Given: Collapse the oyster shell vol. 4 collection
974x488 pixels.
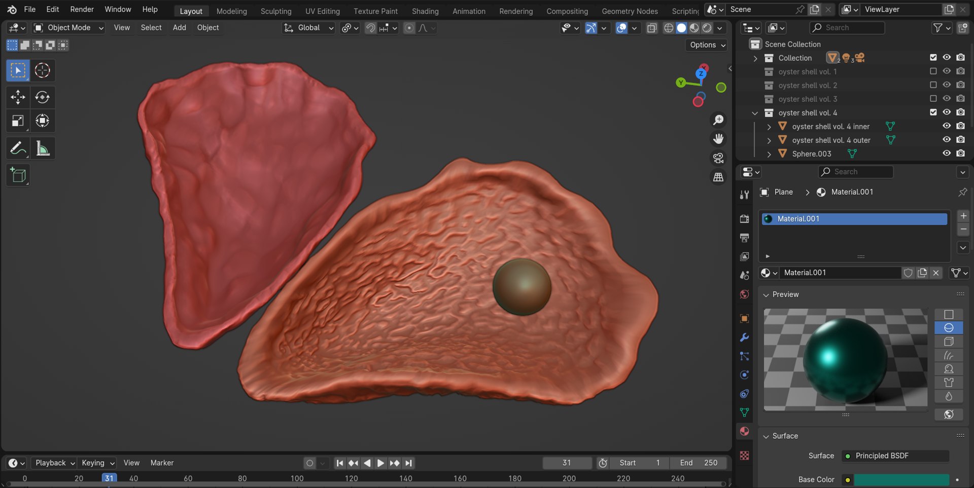Looking at the screenshot, I should (x=755, y=112).
